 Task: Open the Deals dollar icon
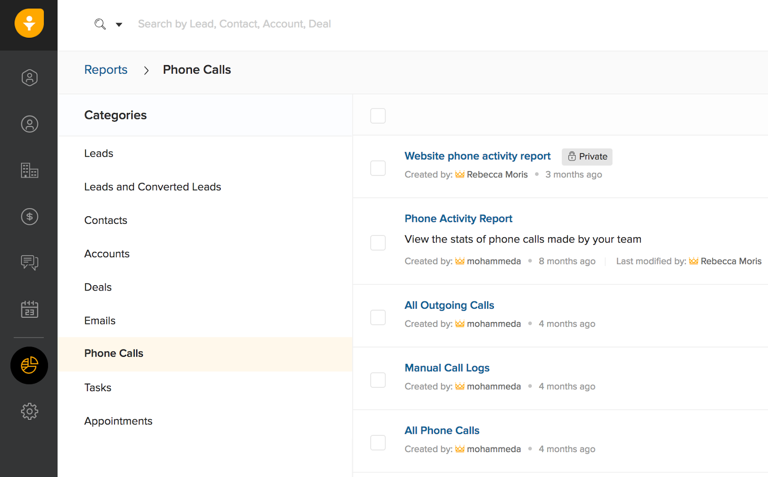click(29, 217)
